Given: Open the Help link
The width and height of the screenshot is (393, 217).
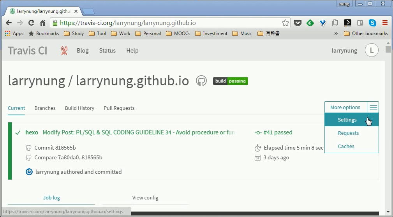Looking at the screenshot, I should 132,51.
